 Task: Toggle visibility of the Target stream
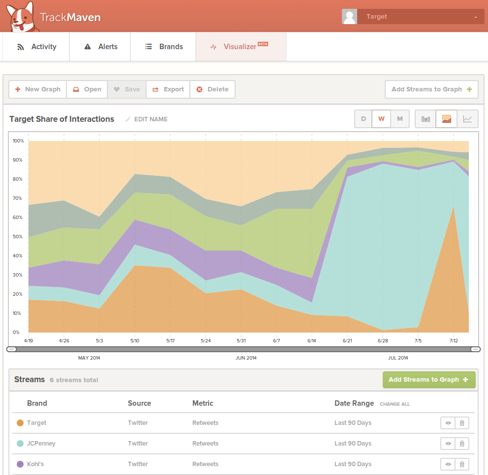click(x=448, y=423)
